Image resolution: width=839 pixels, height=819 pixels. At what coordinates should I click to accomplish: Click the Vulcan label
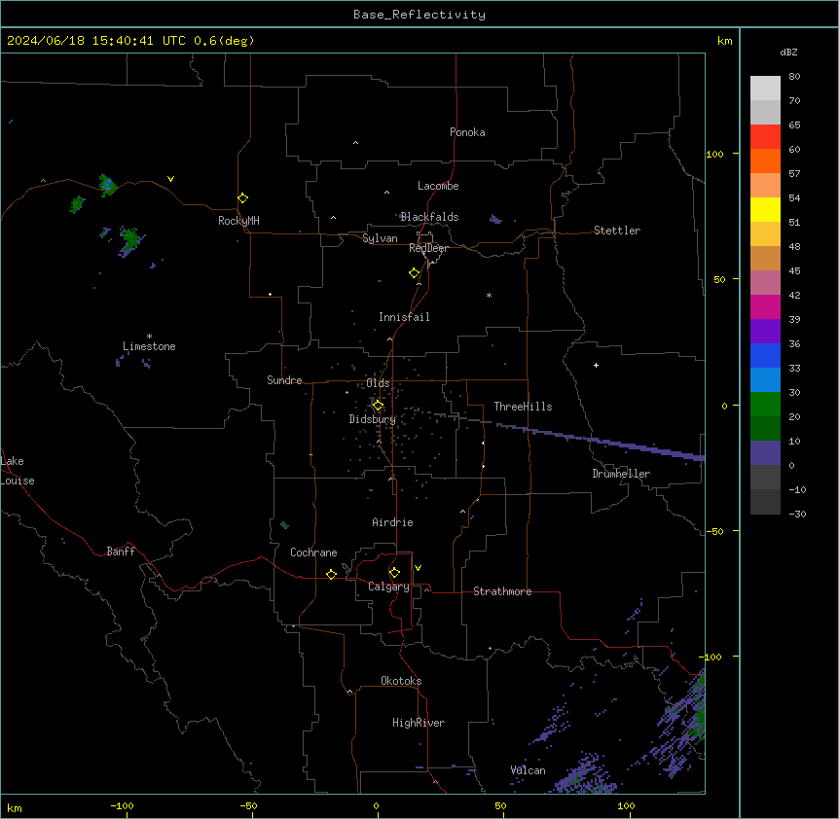(x=528, y=770)
